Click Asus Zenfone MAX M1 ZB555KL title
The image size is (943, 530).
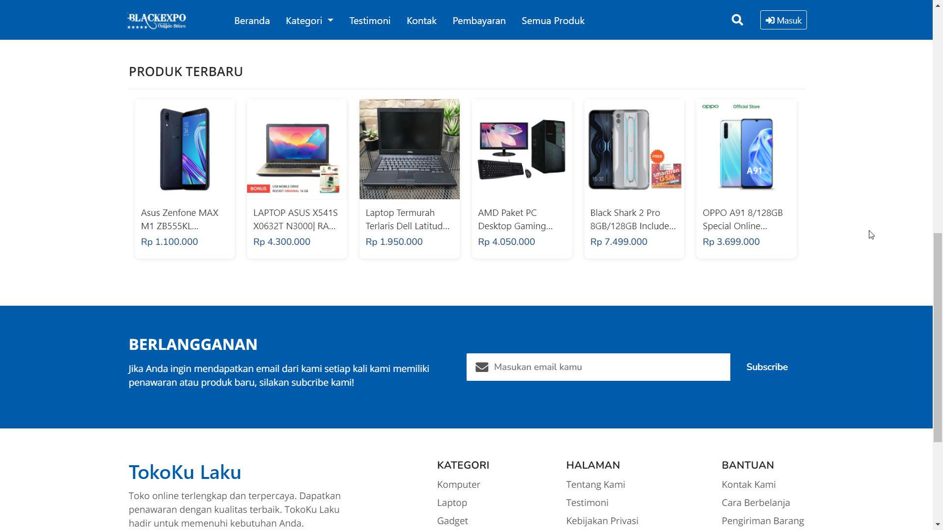pyautogui.click(x=180, y=219)
